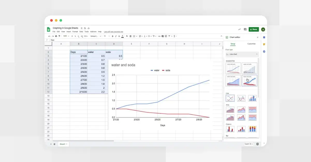Click the print icon

tap(56, 36)
